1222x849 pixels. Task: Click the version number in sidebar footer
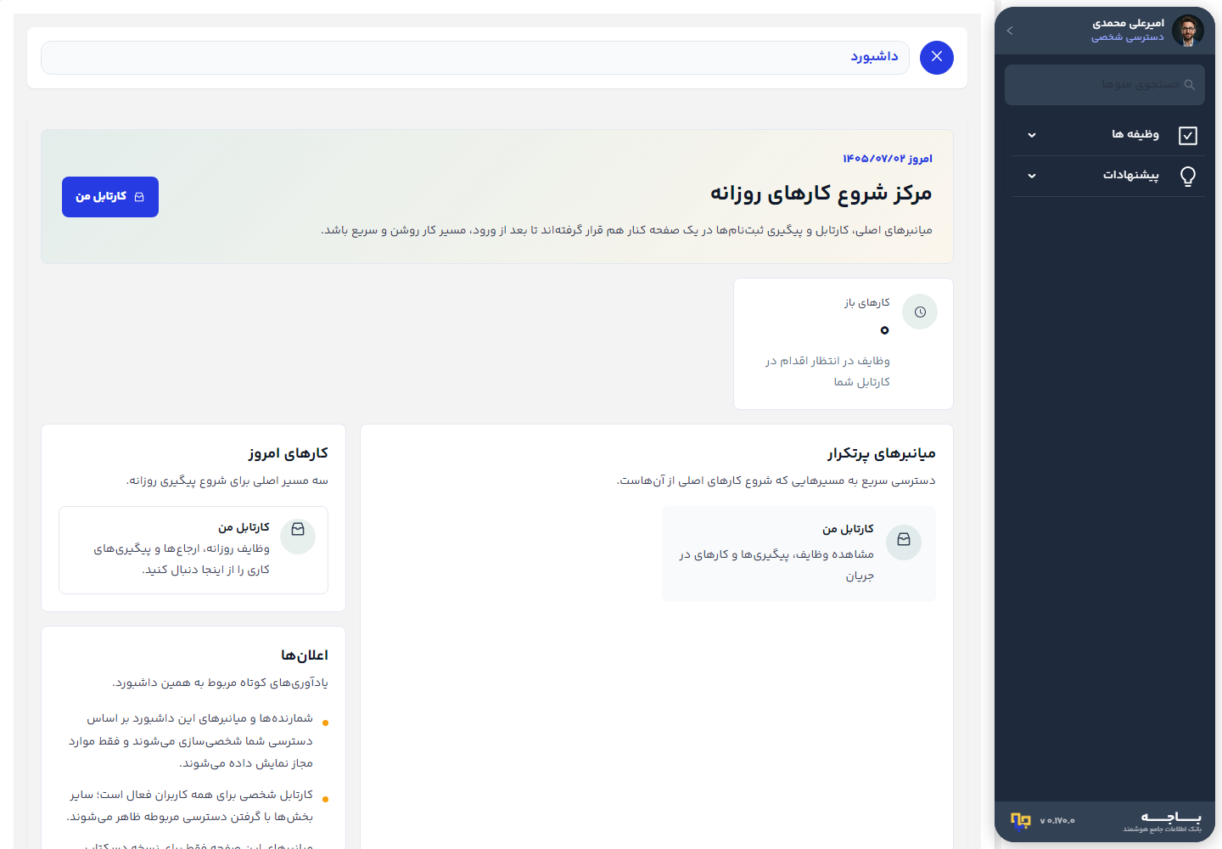(x=1057, y=821)
